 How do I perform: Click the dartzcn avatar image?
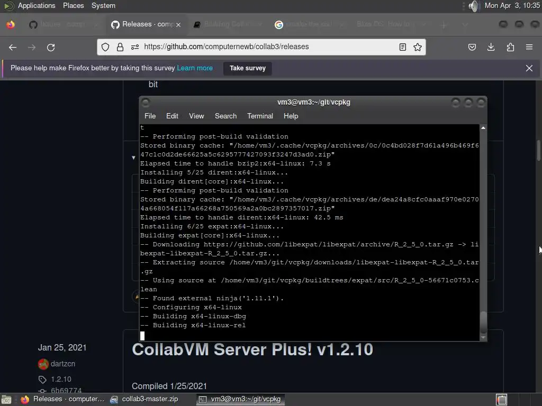(43, 364)
